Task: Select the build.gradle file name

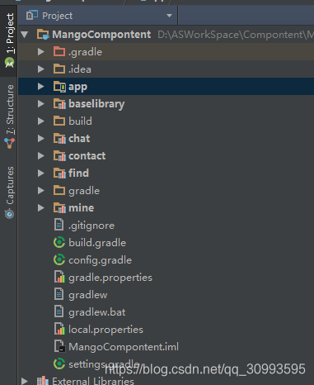Action: [x=97, y=243]
